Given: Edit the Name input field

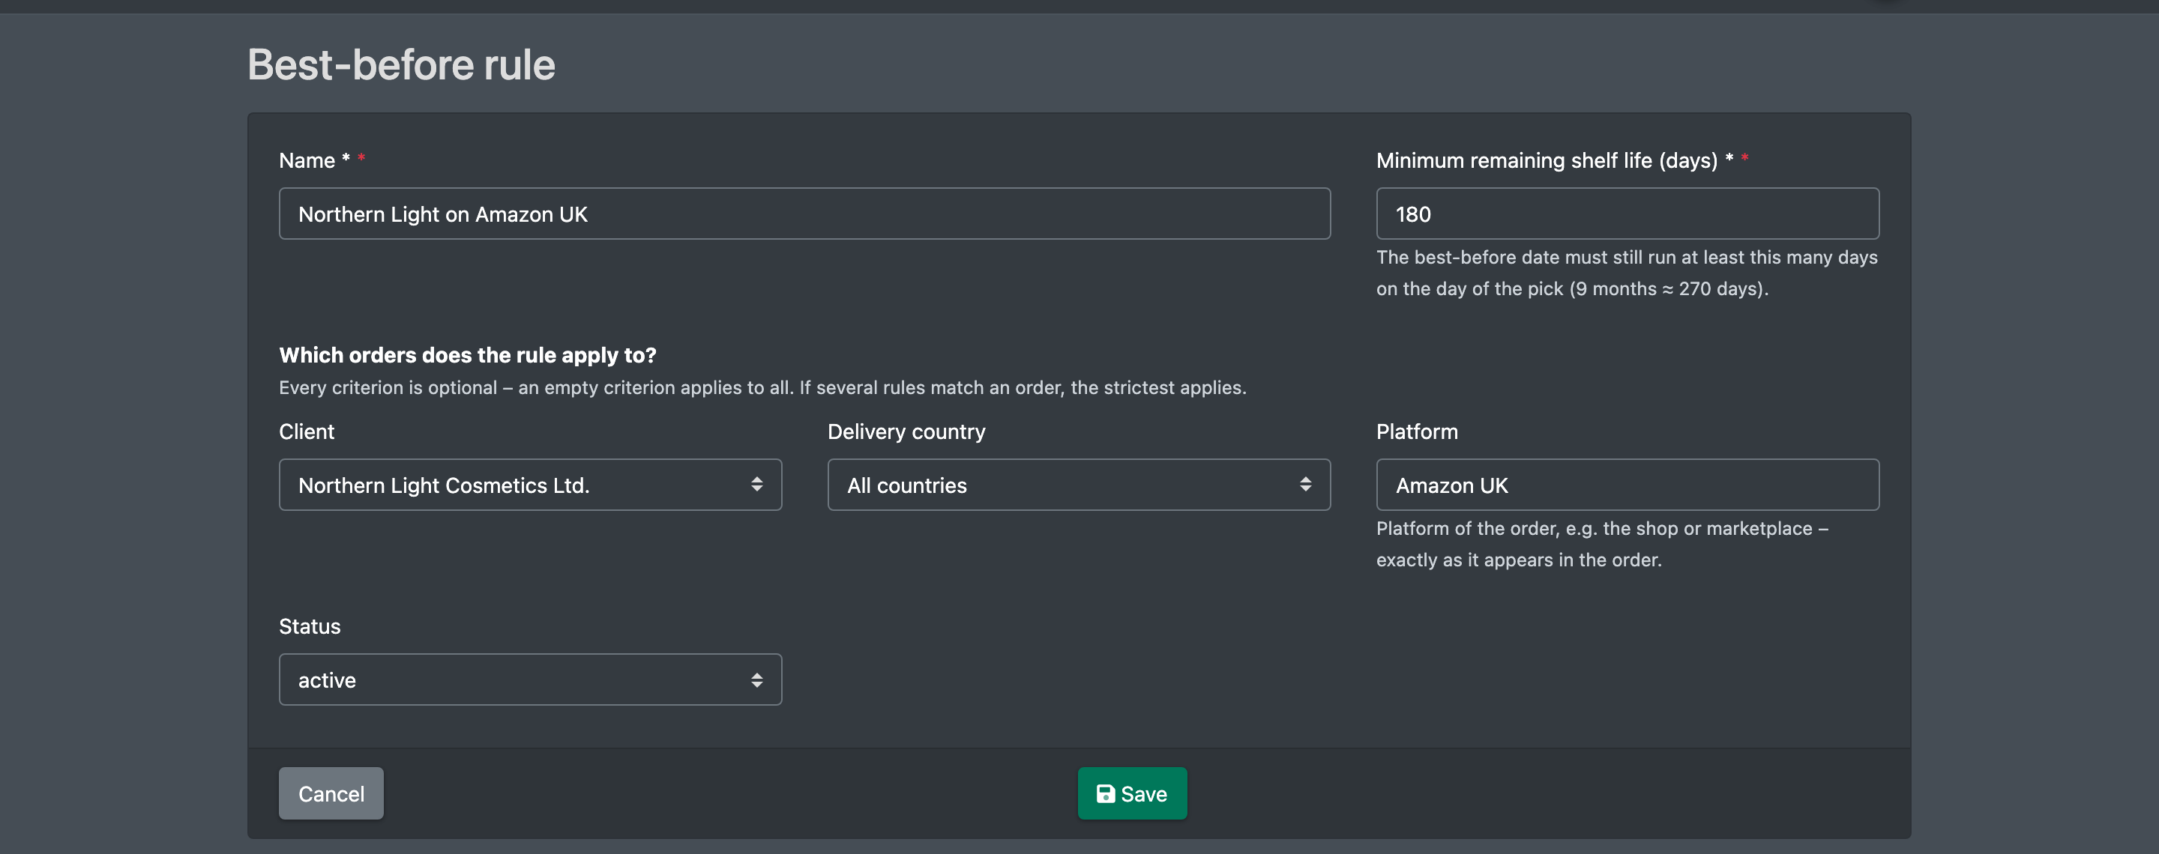Looking at the screenshot, I should [804, 213].
